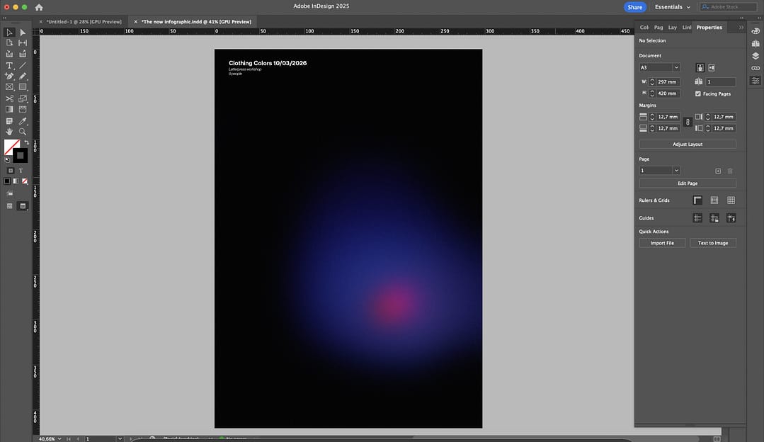764x442 pixels.
Task: Activate the Hand tool
Action: (9, 132)
